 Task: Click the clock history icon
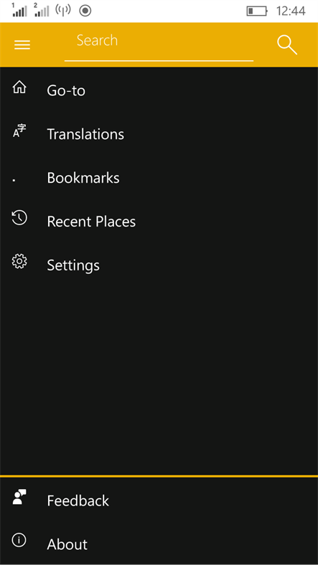click(19, 218)
